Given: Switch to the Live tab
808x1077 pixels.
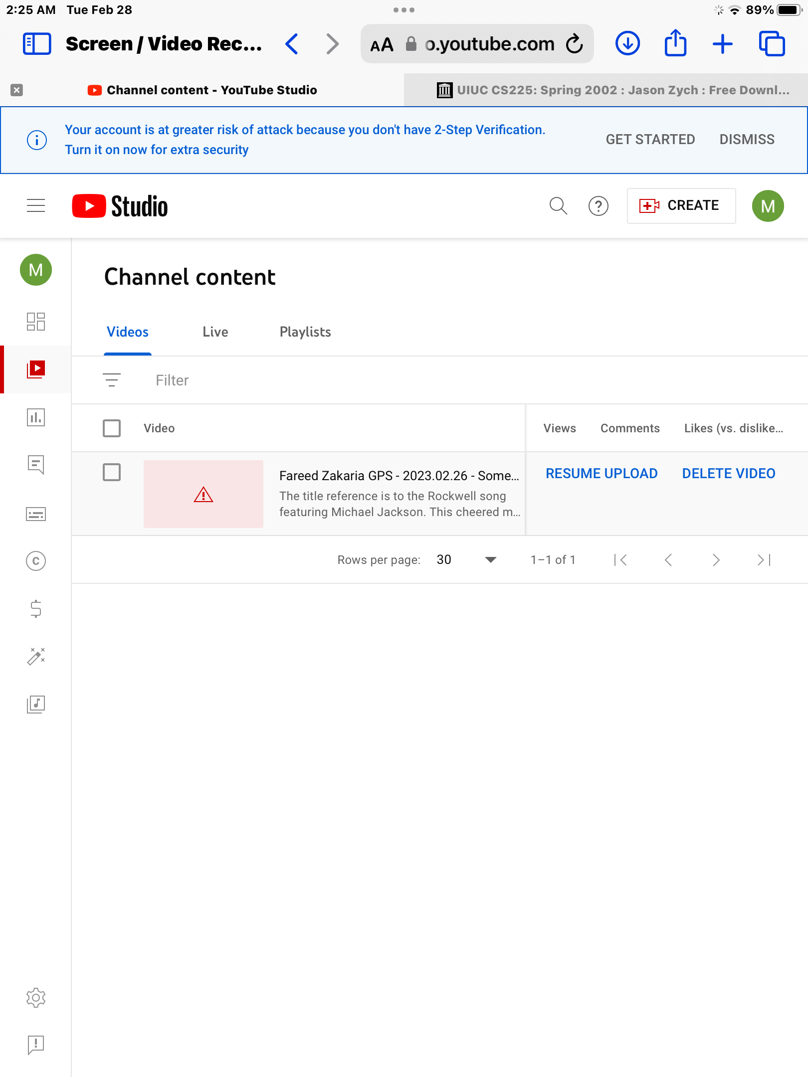Looking at the screenshot, I should pos(215,332).
